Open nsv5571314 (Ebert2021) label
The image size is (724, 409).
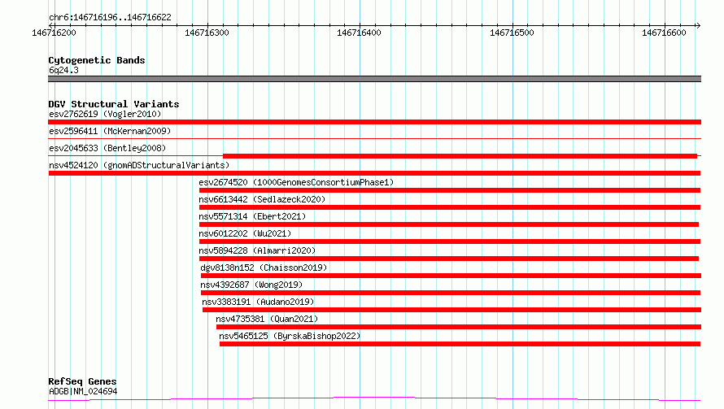click(x=252, y=216)
